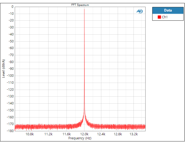Click the -180 label on the level axis
Image resolution: width=185 pixels, height=145 pixels.
[x=10, y=131]
